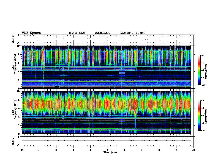
Task: Click time axis tick label "1"
Action: (x=39, y=150)
